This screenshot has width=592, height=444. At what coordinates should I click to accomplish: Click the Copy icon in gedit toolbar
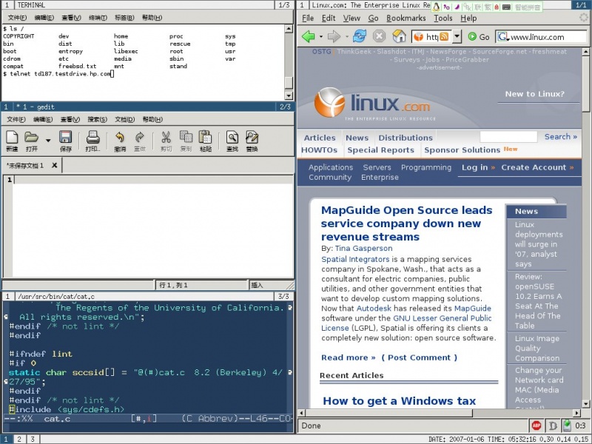pyautogui.click(x=186, y=138)
